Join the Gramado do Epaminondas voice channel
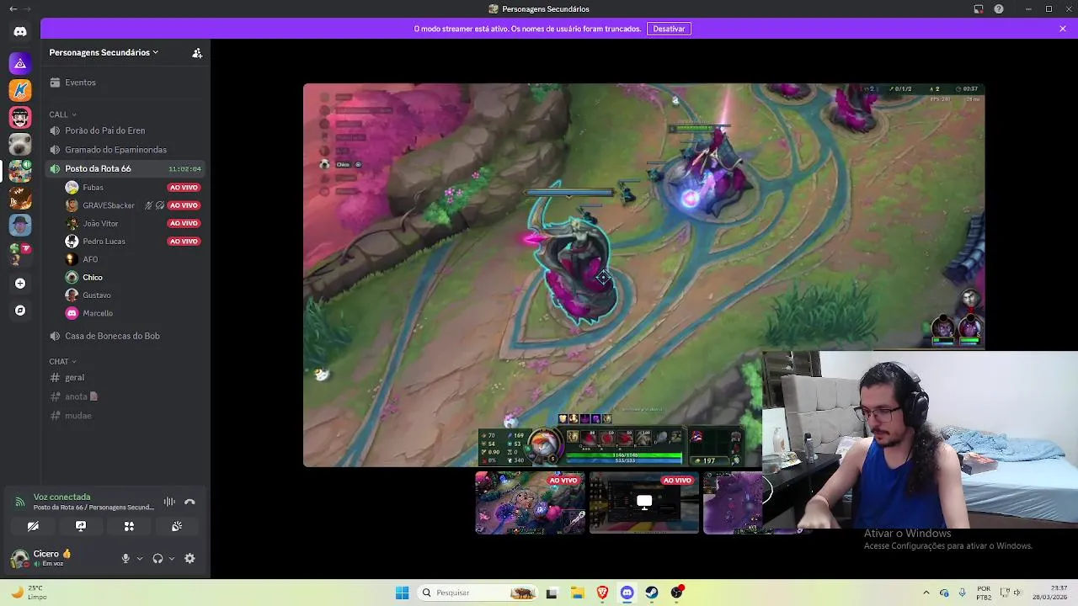The height and width of the screenshot is (606, 1078). pos(126,150)
